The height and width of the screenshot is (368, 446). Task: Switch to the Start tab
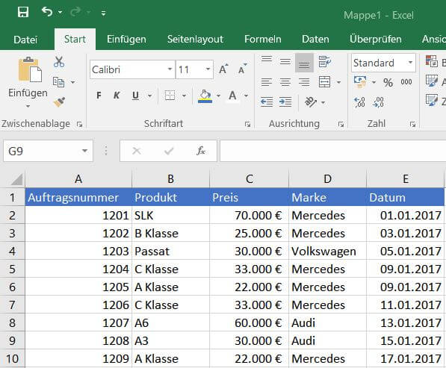pyautogui.click(x=75, y=40)
